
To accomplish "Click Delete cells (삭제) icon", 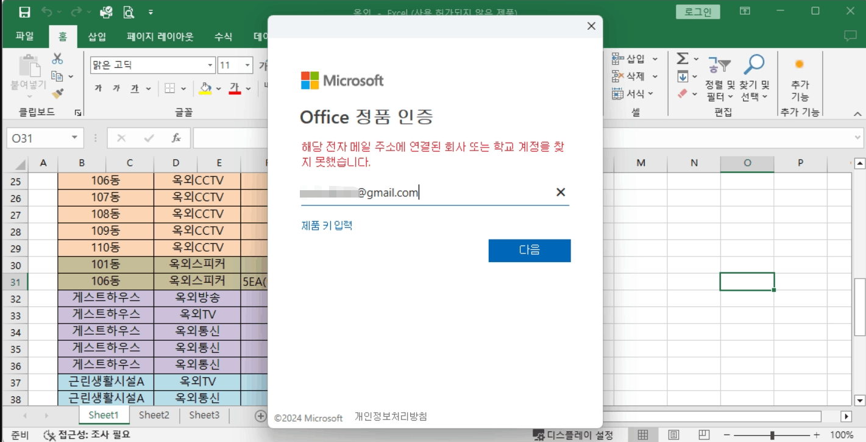I will 634,76.
